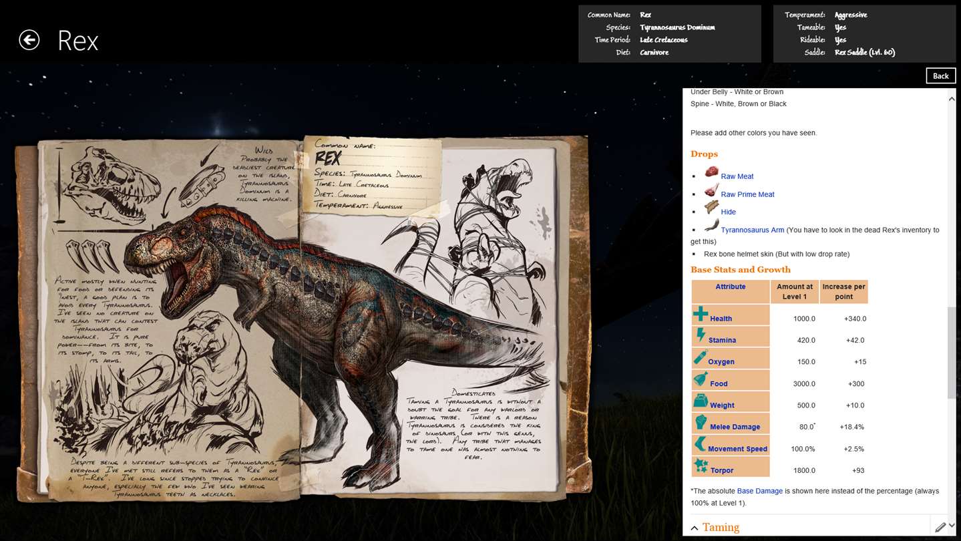Click the scrollbar up arrow in wiki panel

(x=952, y=98)
